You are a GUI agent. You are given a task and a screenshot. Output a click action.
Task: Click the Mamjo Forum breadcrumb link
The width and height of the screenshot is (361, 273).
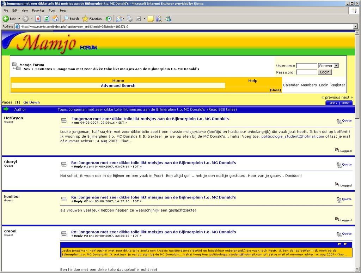32,65
